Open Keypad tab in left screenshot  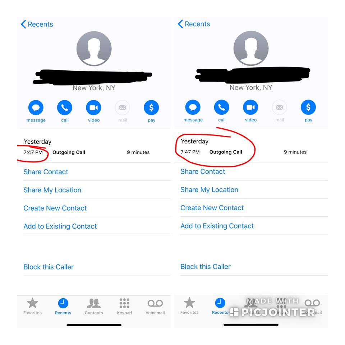point(124,306)
